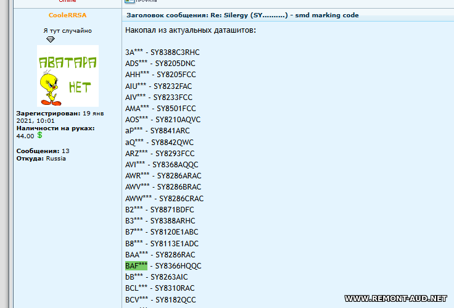Select the line 'bB*** - SY8263AIC'
Image resolution: width=454 pixels, height=308 pixels.
tap(156, 277)
